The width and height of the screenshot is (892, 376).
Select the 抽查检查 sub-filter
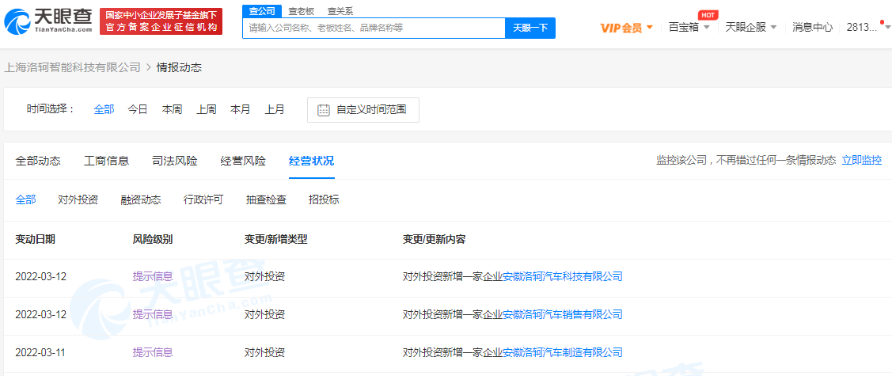coord(266,199)
